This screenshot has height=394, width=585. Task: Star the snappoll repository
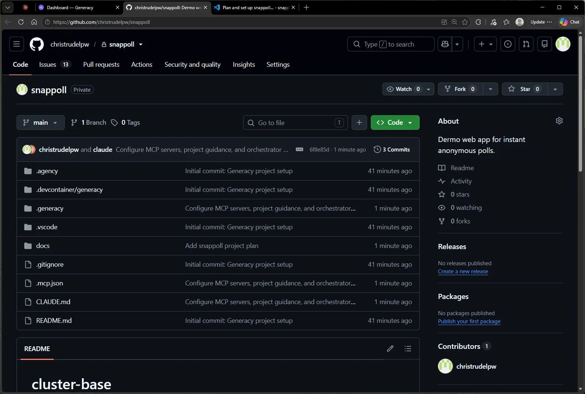click(x=525, y=89)
